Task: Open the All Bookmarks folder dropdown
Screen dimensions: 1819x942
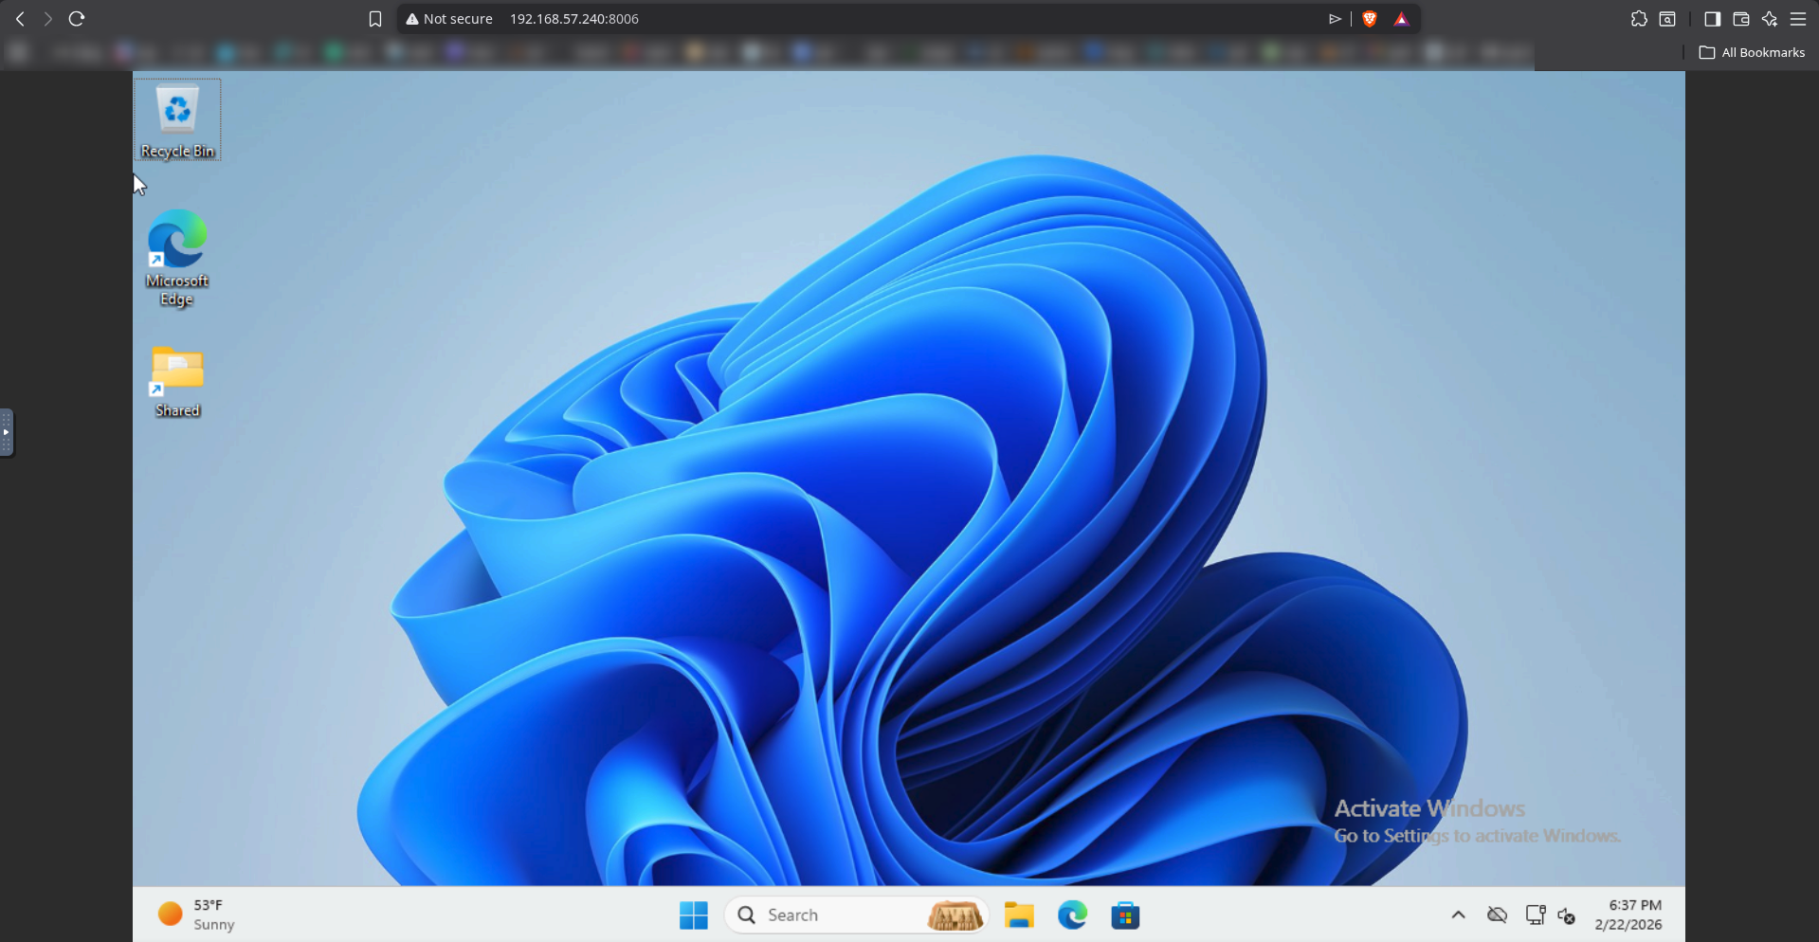Action: [x=1752, y=52]
